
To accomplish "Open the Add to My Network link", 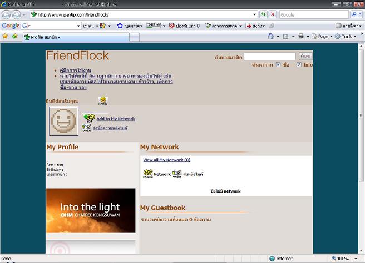I will click(116, 119).
